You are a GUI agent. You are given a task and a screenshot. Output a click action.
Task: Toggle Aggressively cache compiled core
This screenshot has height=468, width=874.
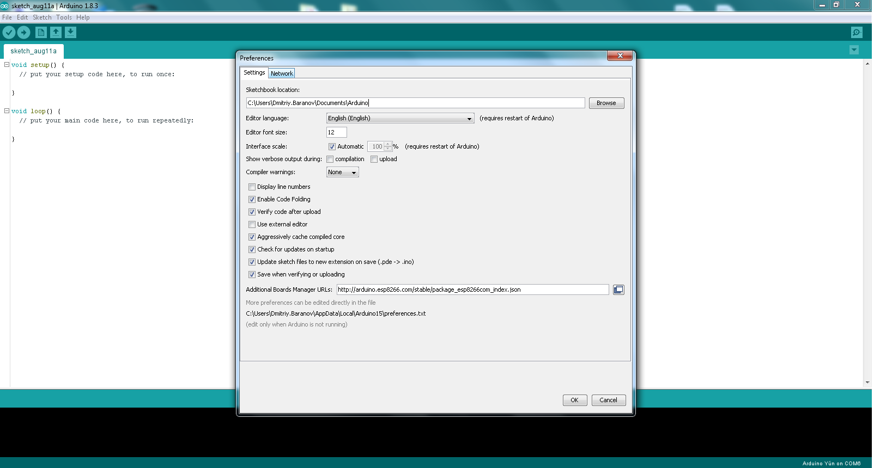[x=252, y=237]
